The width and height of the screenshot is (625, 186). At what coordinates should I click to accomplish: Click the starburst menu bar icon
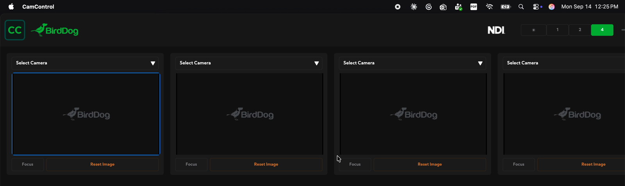[x=414, y=7]
